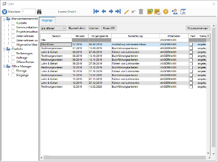This screenshot has width=218, height=162.
Task: Click the pencil edit icon
Action: pyautogui.click(x=126, y=12)
